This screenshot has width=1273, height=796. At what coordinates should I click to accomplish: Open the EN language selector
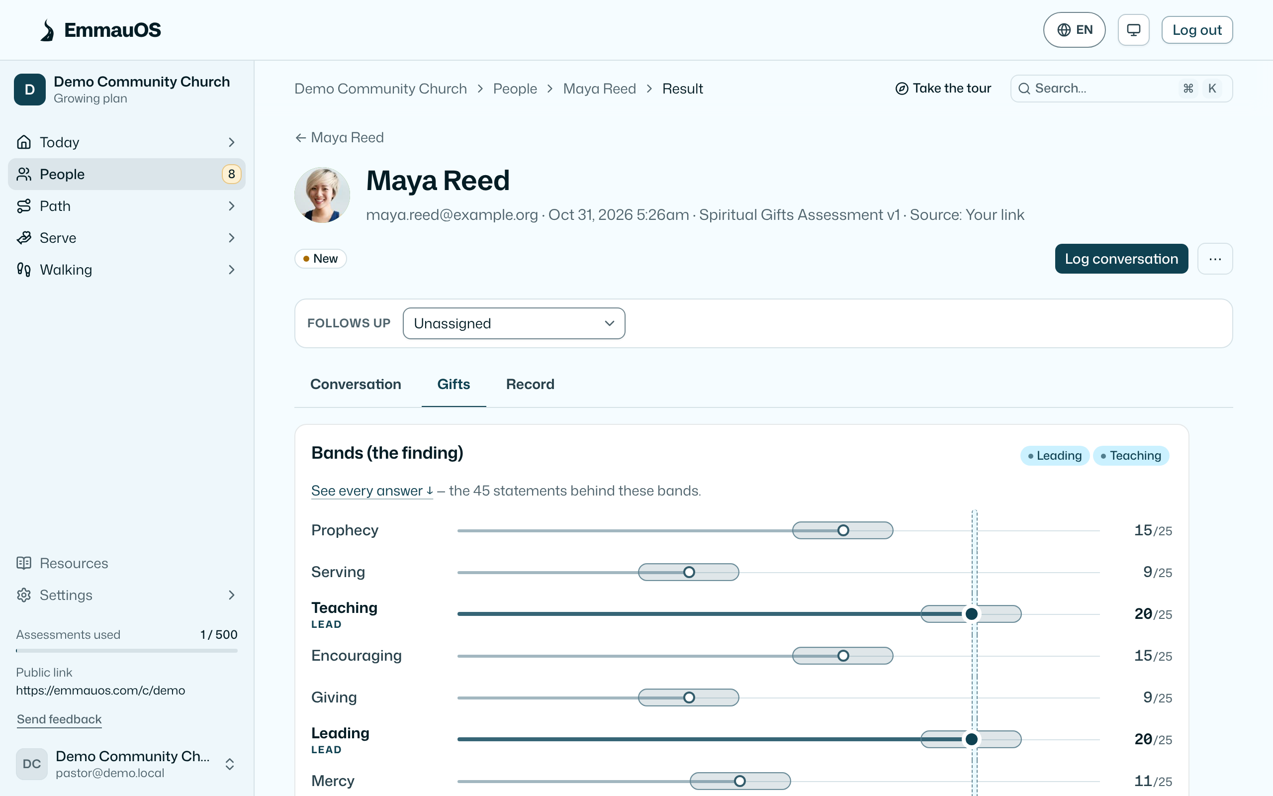point(1074,30)
